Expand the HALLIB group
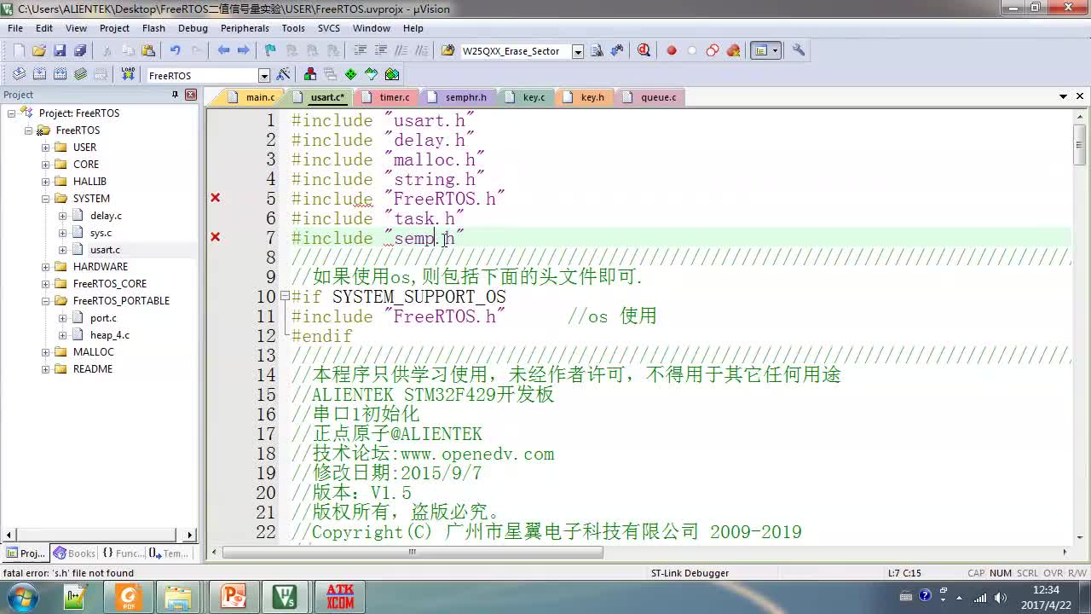The image size is (1091, 614). tap(45, 182)
